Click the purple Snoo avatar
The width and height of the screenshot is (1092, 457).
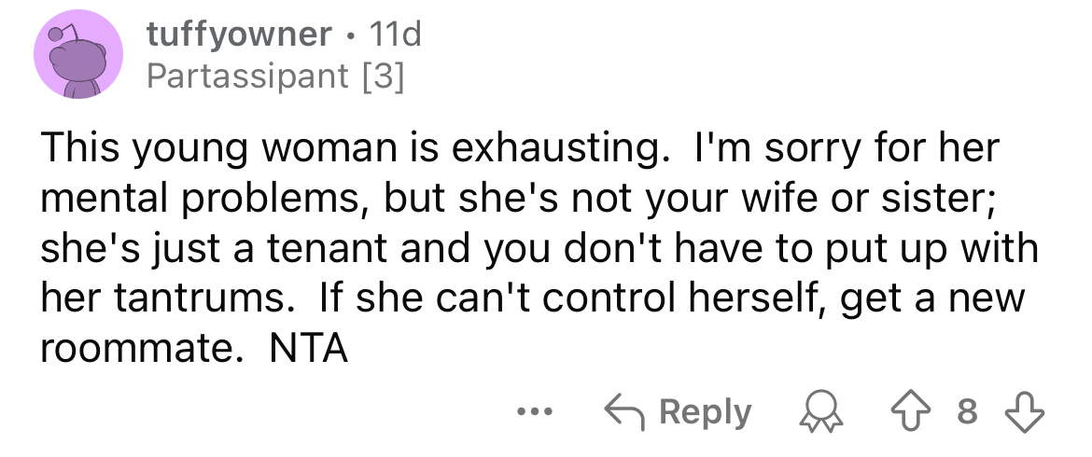tap(79, 61)
